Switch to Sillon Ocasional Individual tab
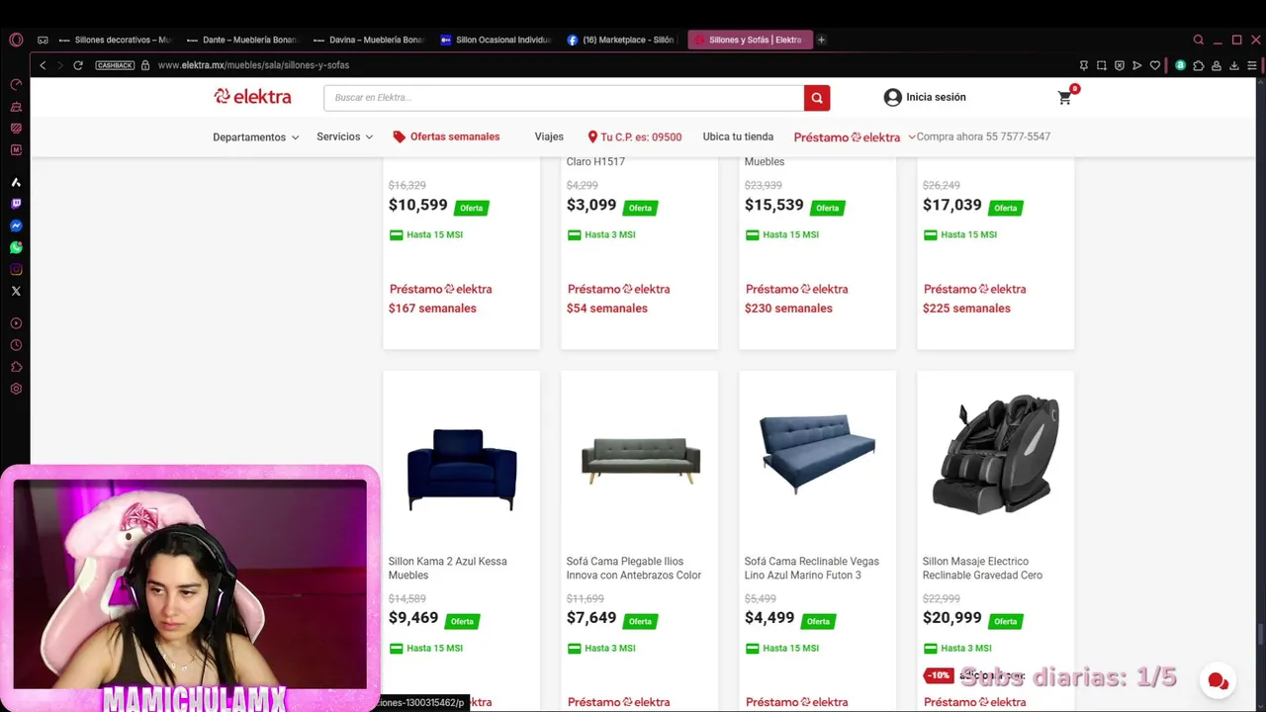The height and width of the screenshot is (712, 1266). pos(497,40)
